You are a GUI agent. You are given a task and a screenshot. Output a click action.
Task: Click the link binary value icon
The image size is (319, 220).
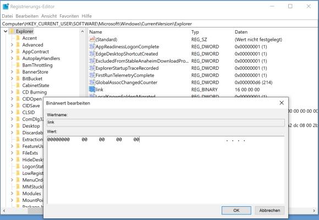click(x=92, y=89)
